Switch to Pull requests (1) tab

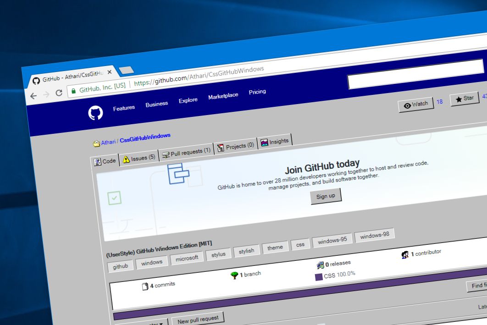(186, 153)
